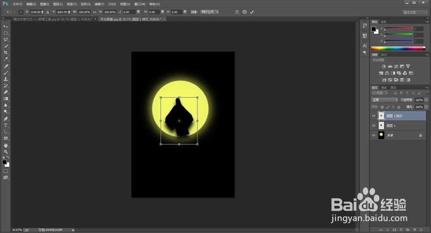Switch to the 钢笔工具.jpg document tab
431x233 pixels.
pyautogui.click(x=53, y=19)
